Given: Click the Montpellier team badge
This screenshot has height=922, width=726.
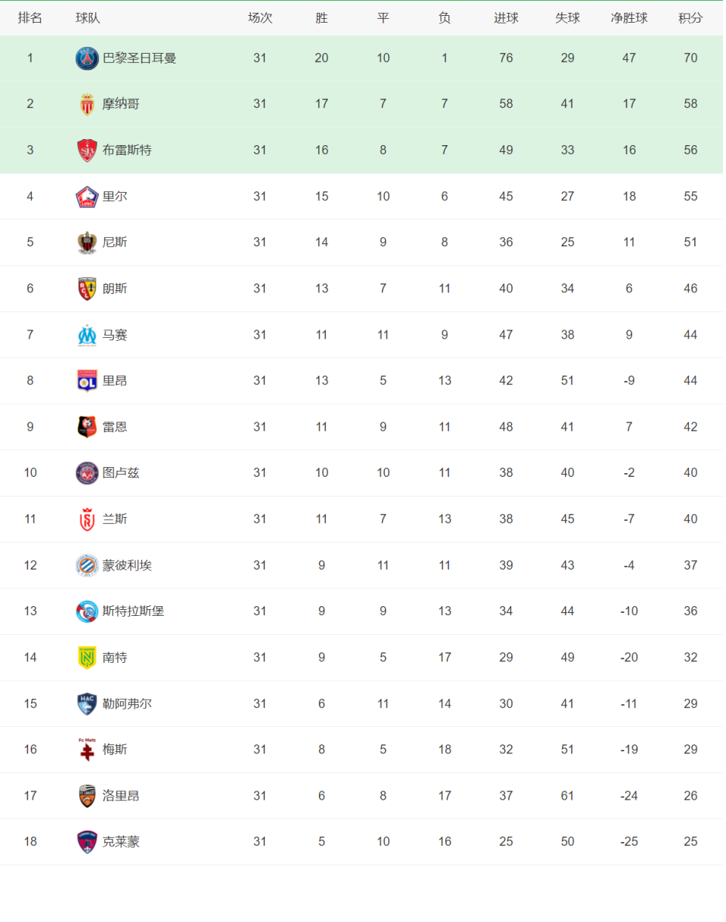Looking at the screenshot, I should (87, 565).
